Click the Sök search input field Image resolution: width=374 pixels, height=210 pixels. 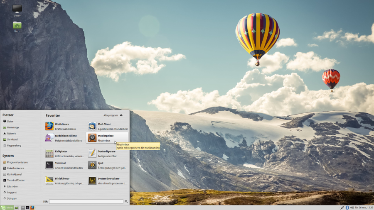click(x=86, y=201)
